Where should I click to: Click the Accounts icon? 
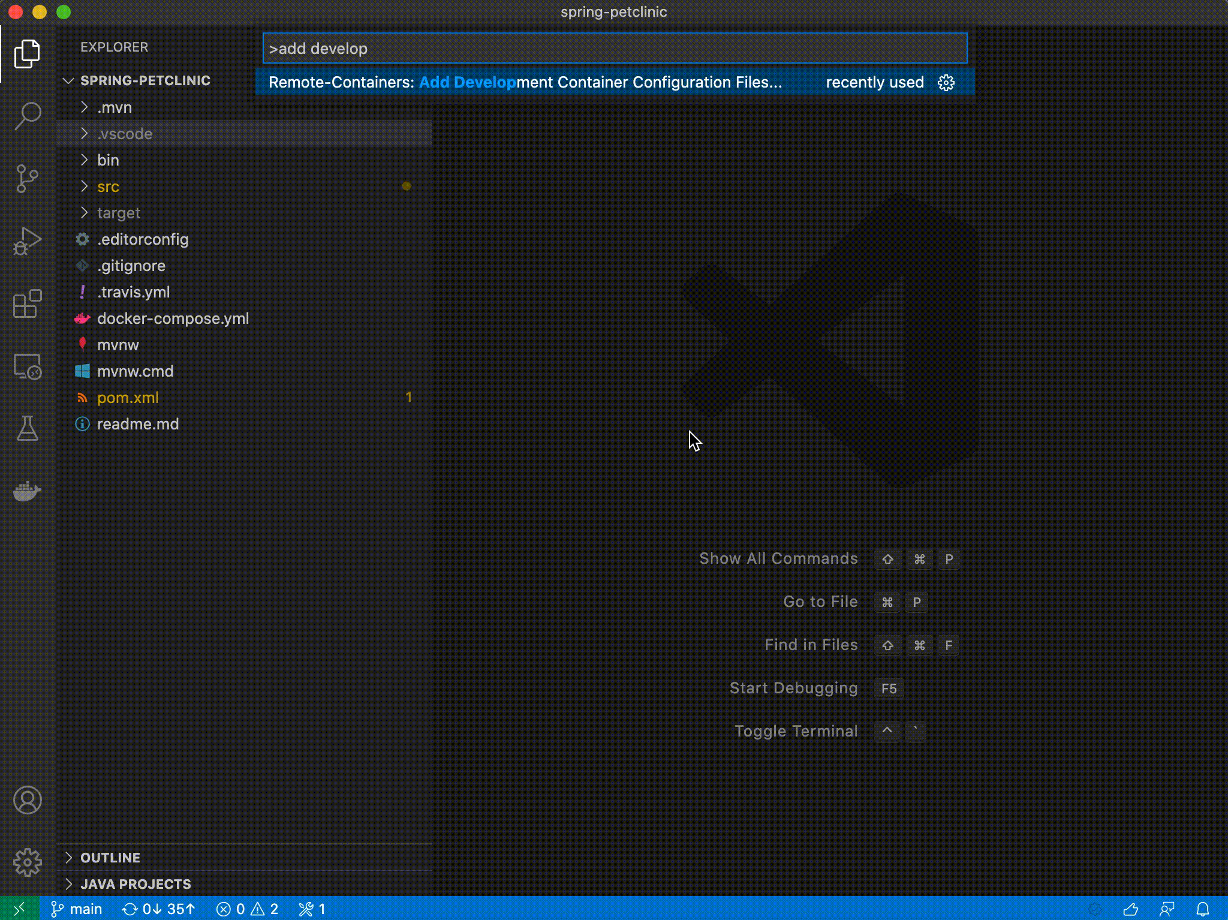coord(28,800)
